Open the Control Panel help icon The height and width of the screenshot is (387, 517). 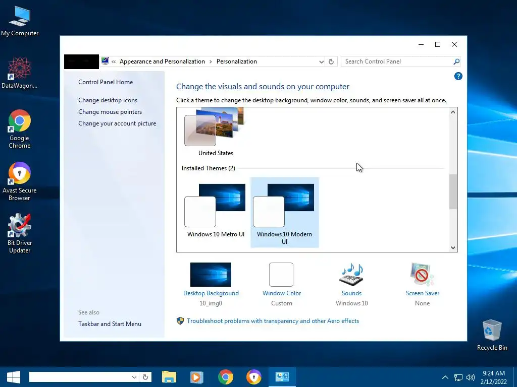[x=458, y=77]
